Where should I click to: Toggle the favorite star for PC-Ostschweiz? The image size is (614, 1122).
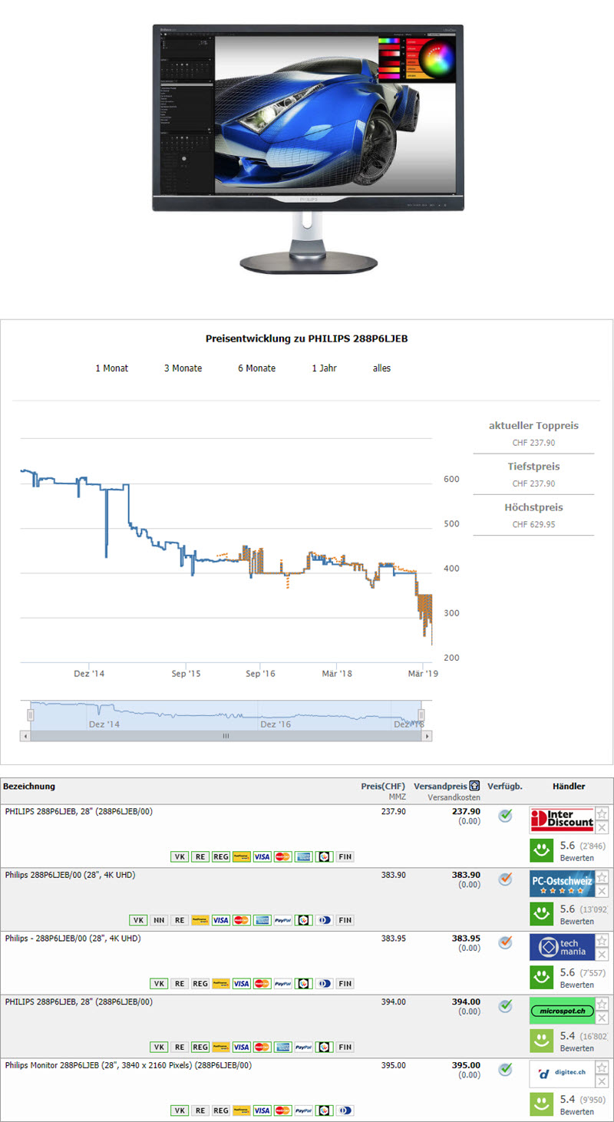tap(602, 877)
